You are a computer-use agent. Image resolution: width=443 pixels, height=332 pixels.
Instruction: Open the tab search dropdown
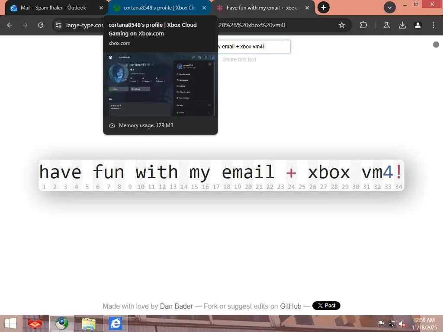(390, 8)
